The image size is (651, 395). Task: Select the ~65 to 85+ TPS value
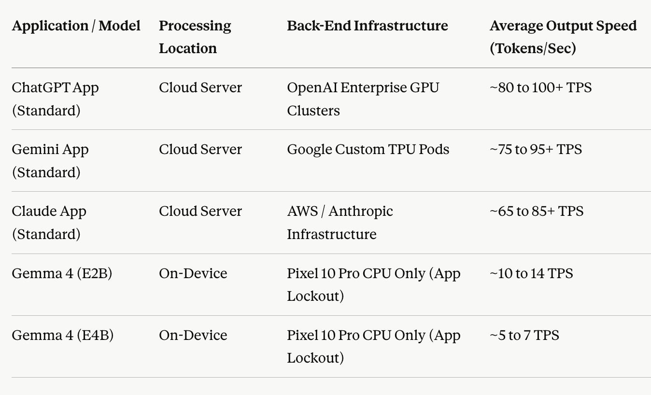pyautogui.click(x=537, y=212)
